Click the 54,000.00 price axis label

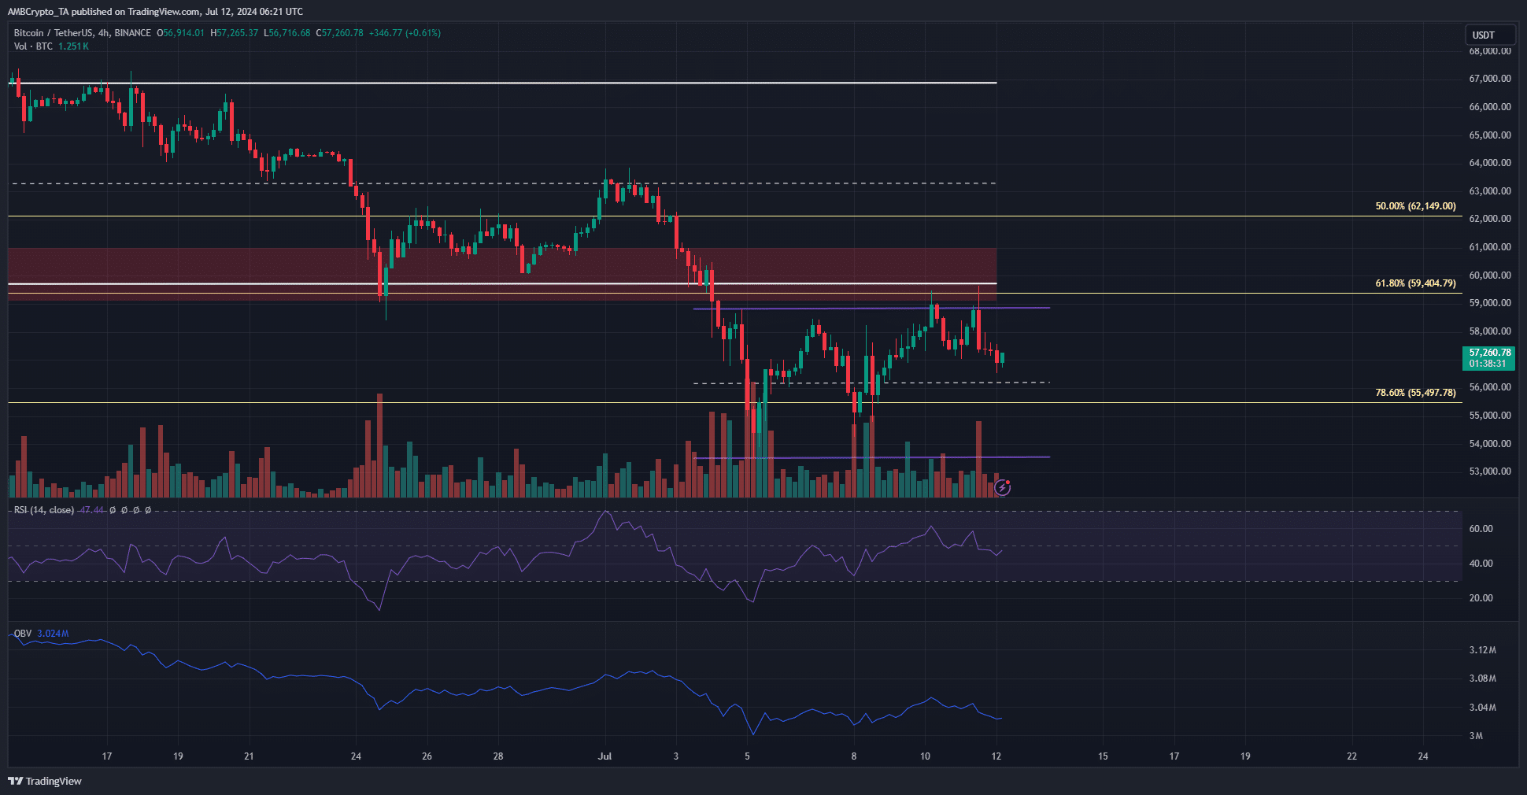point(1490,444)
